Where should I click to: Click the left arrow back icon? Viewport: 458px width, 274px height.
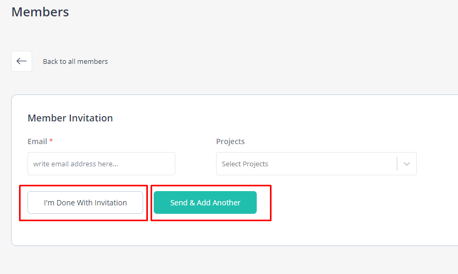click(22, 61)
